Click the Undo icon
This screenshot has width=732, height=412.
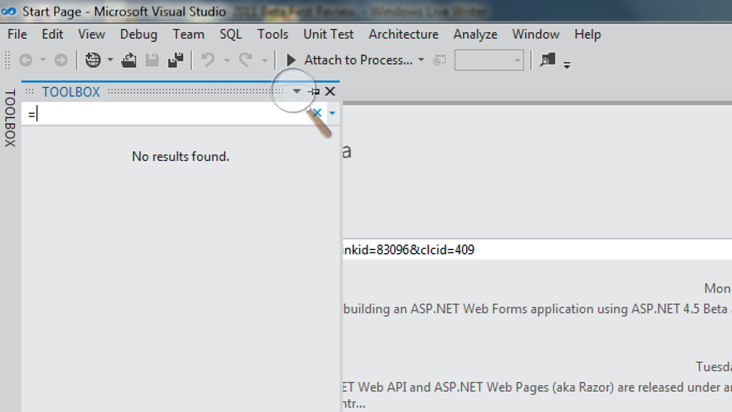(208, 60)
